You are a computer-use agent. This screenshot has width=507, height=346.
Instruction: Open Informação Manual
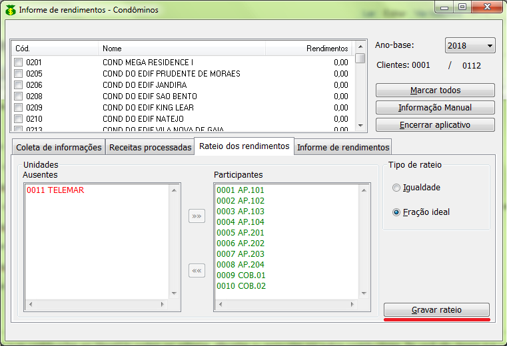(435, 108)
